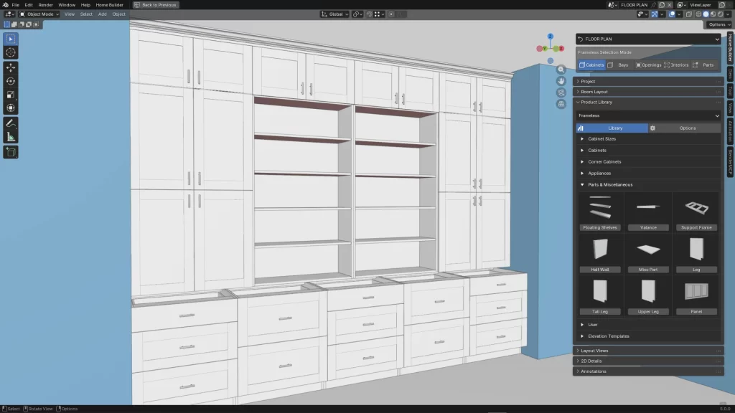735x413 pixels.
Task: Activate the Rotate tool
Action: (11, 81)
